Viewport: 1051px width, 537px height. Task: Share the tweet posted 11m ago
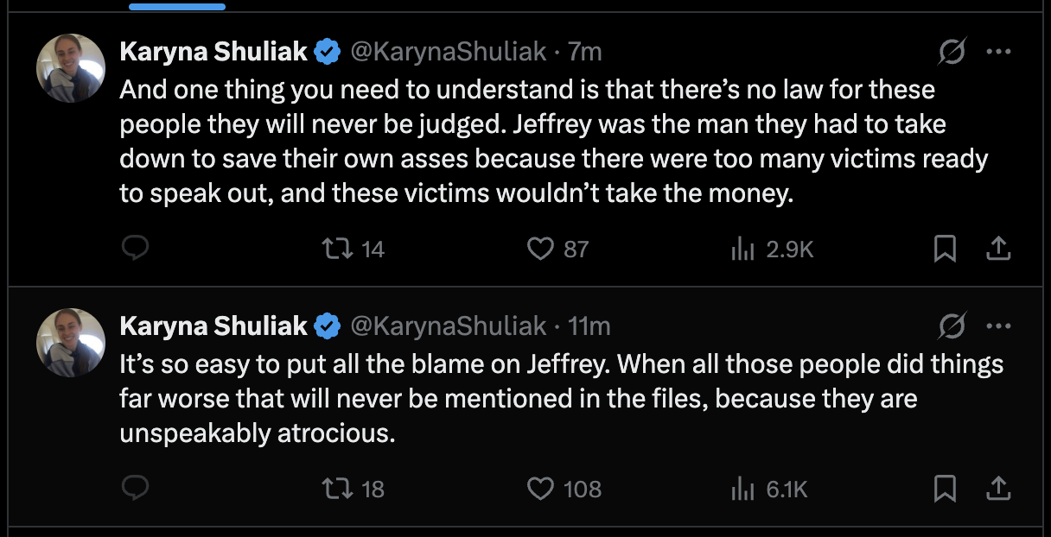pos(997,490)
